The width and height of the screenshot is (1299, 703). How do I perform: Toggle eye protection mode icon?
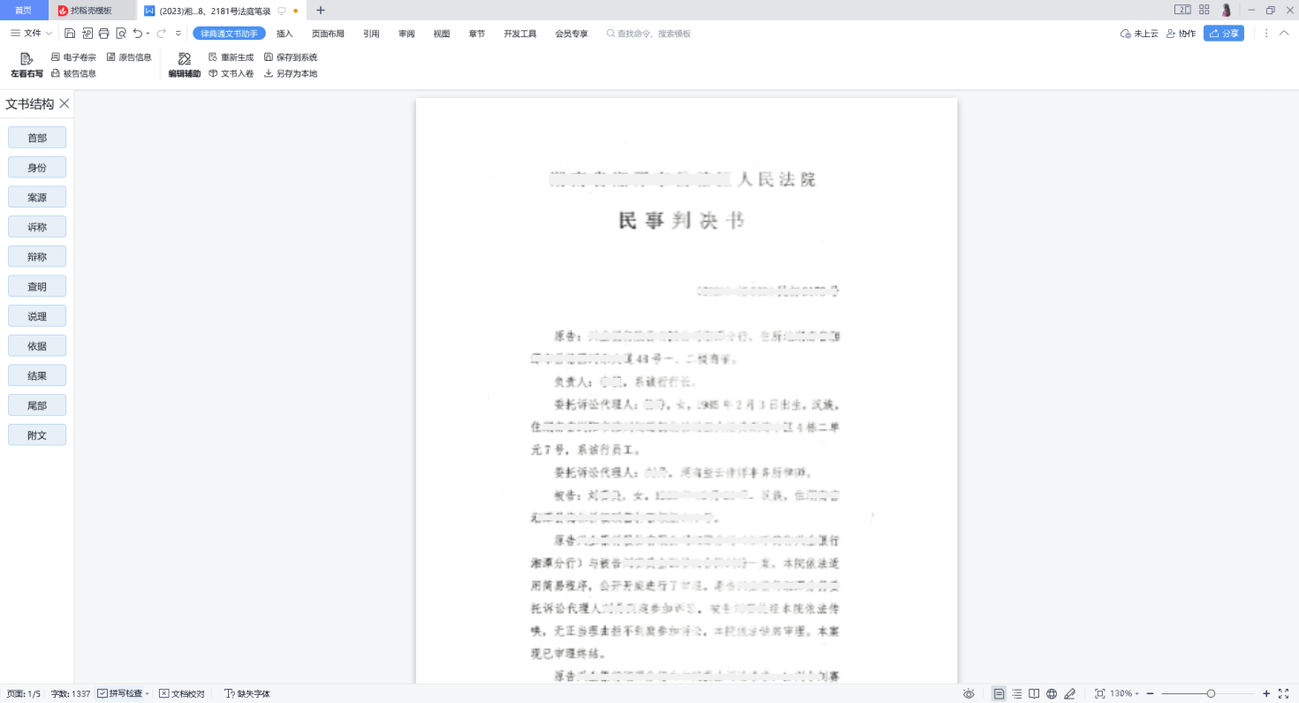(x=969, y=694)
